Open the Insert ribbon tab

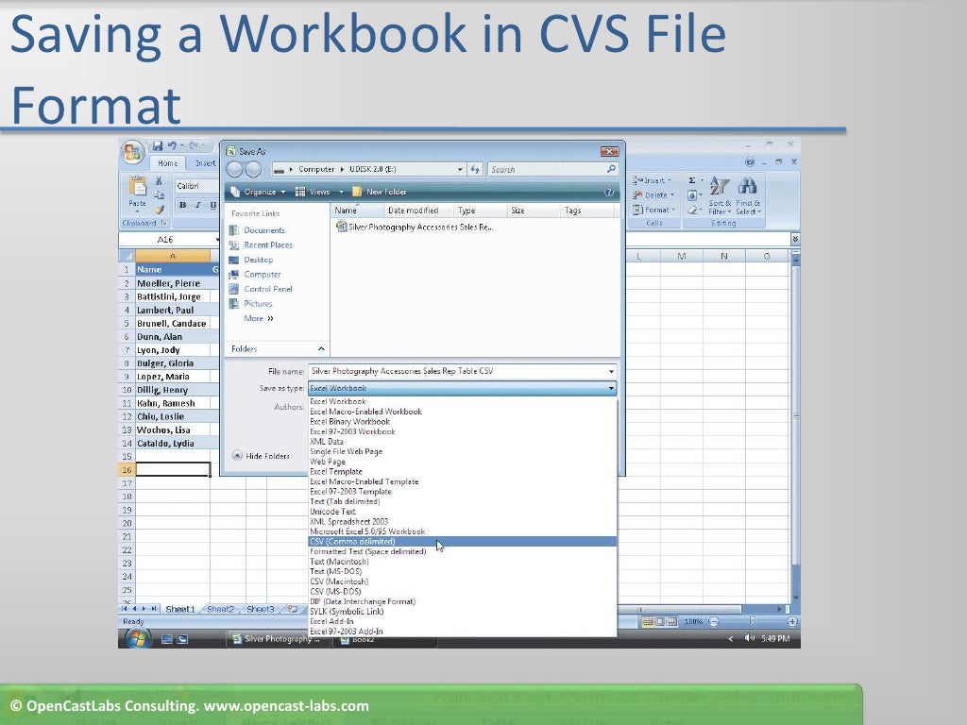pyautogui.click(x=205, y=163)
